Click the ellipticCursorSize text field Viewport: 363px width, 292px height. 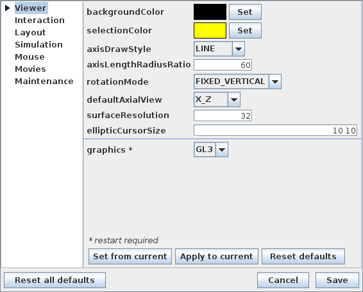276,130
